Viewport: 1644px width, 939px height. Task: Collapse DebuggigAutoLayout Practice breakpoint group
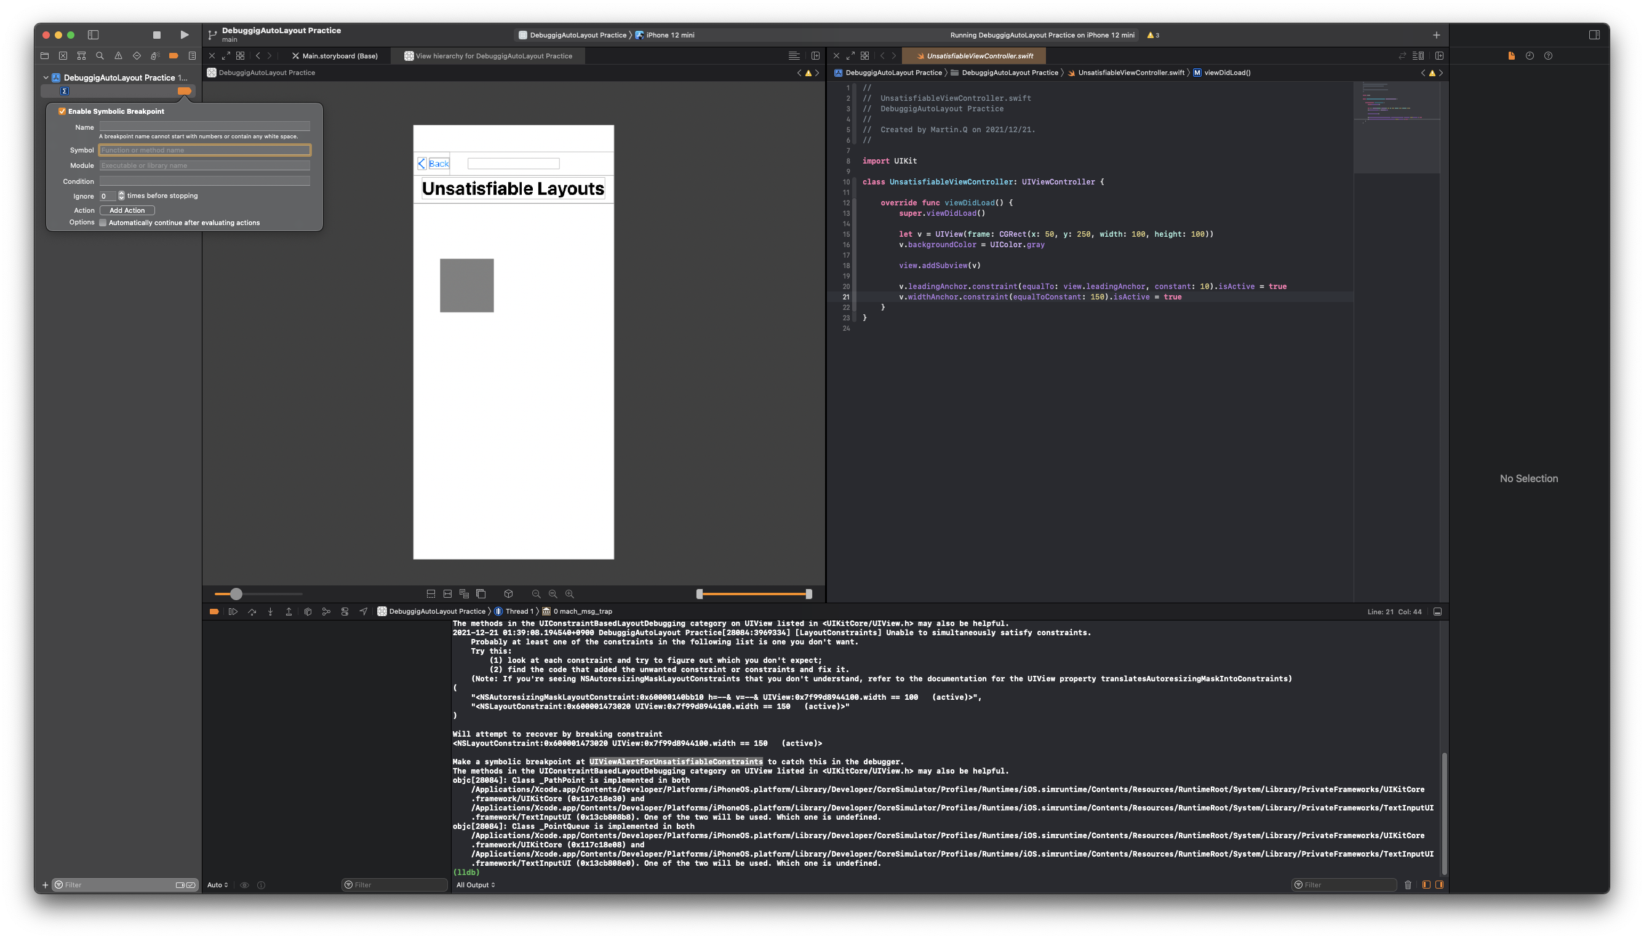(46, 77)
